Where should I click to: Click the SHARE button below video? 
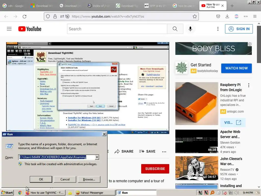124,151
